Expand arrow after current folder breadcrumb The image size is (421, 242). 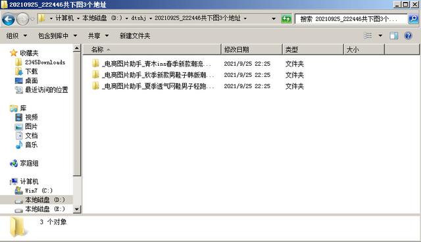click(245, 18)
